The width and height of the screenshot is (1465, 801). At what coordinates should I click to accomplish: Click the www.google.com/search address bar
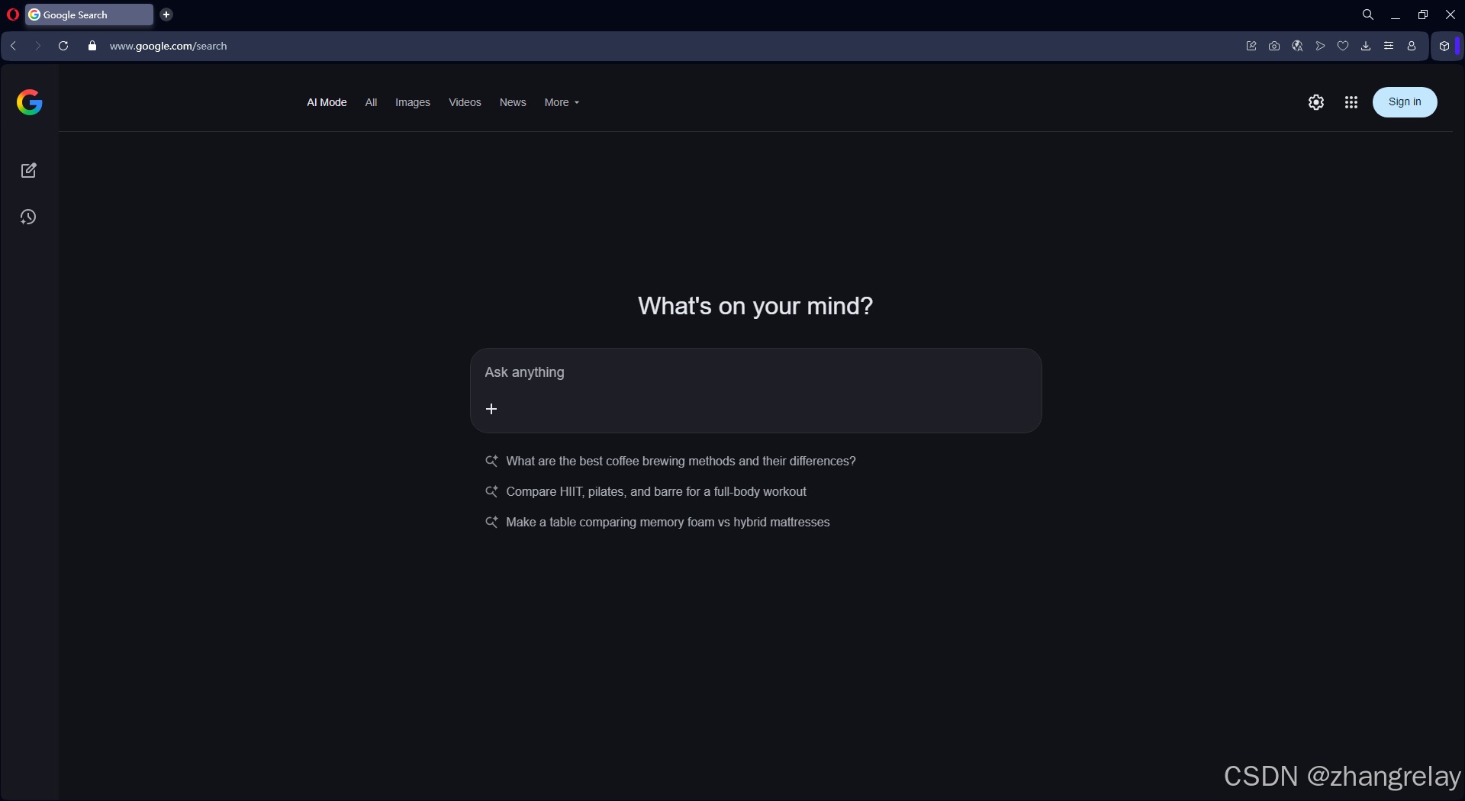(x=168, y=46)
